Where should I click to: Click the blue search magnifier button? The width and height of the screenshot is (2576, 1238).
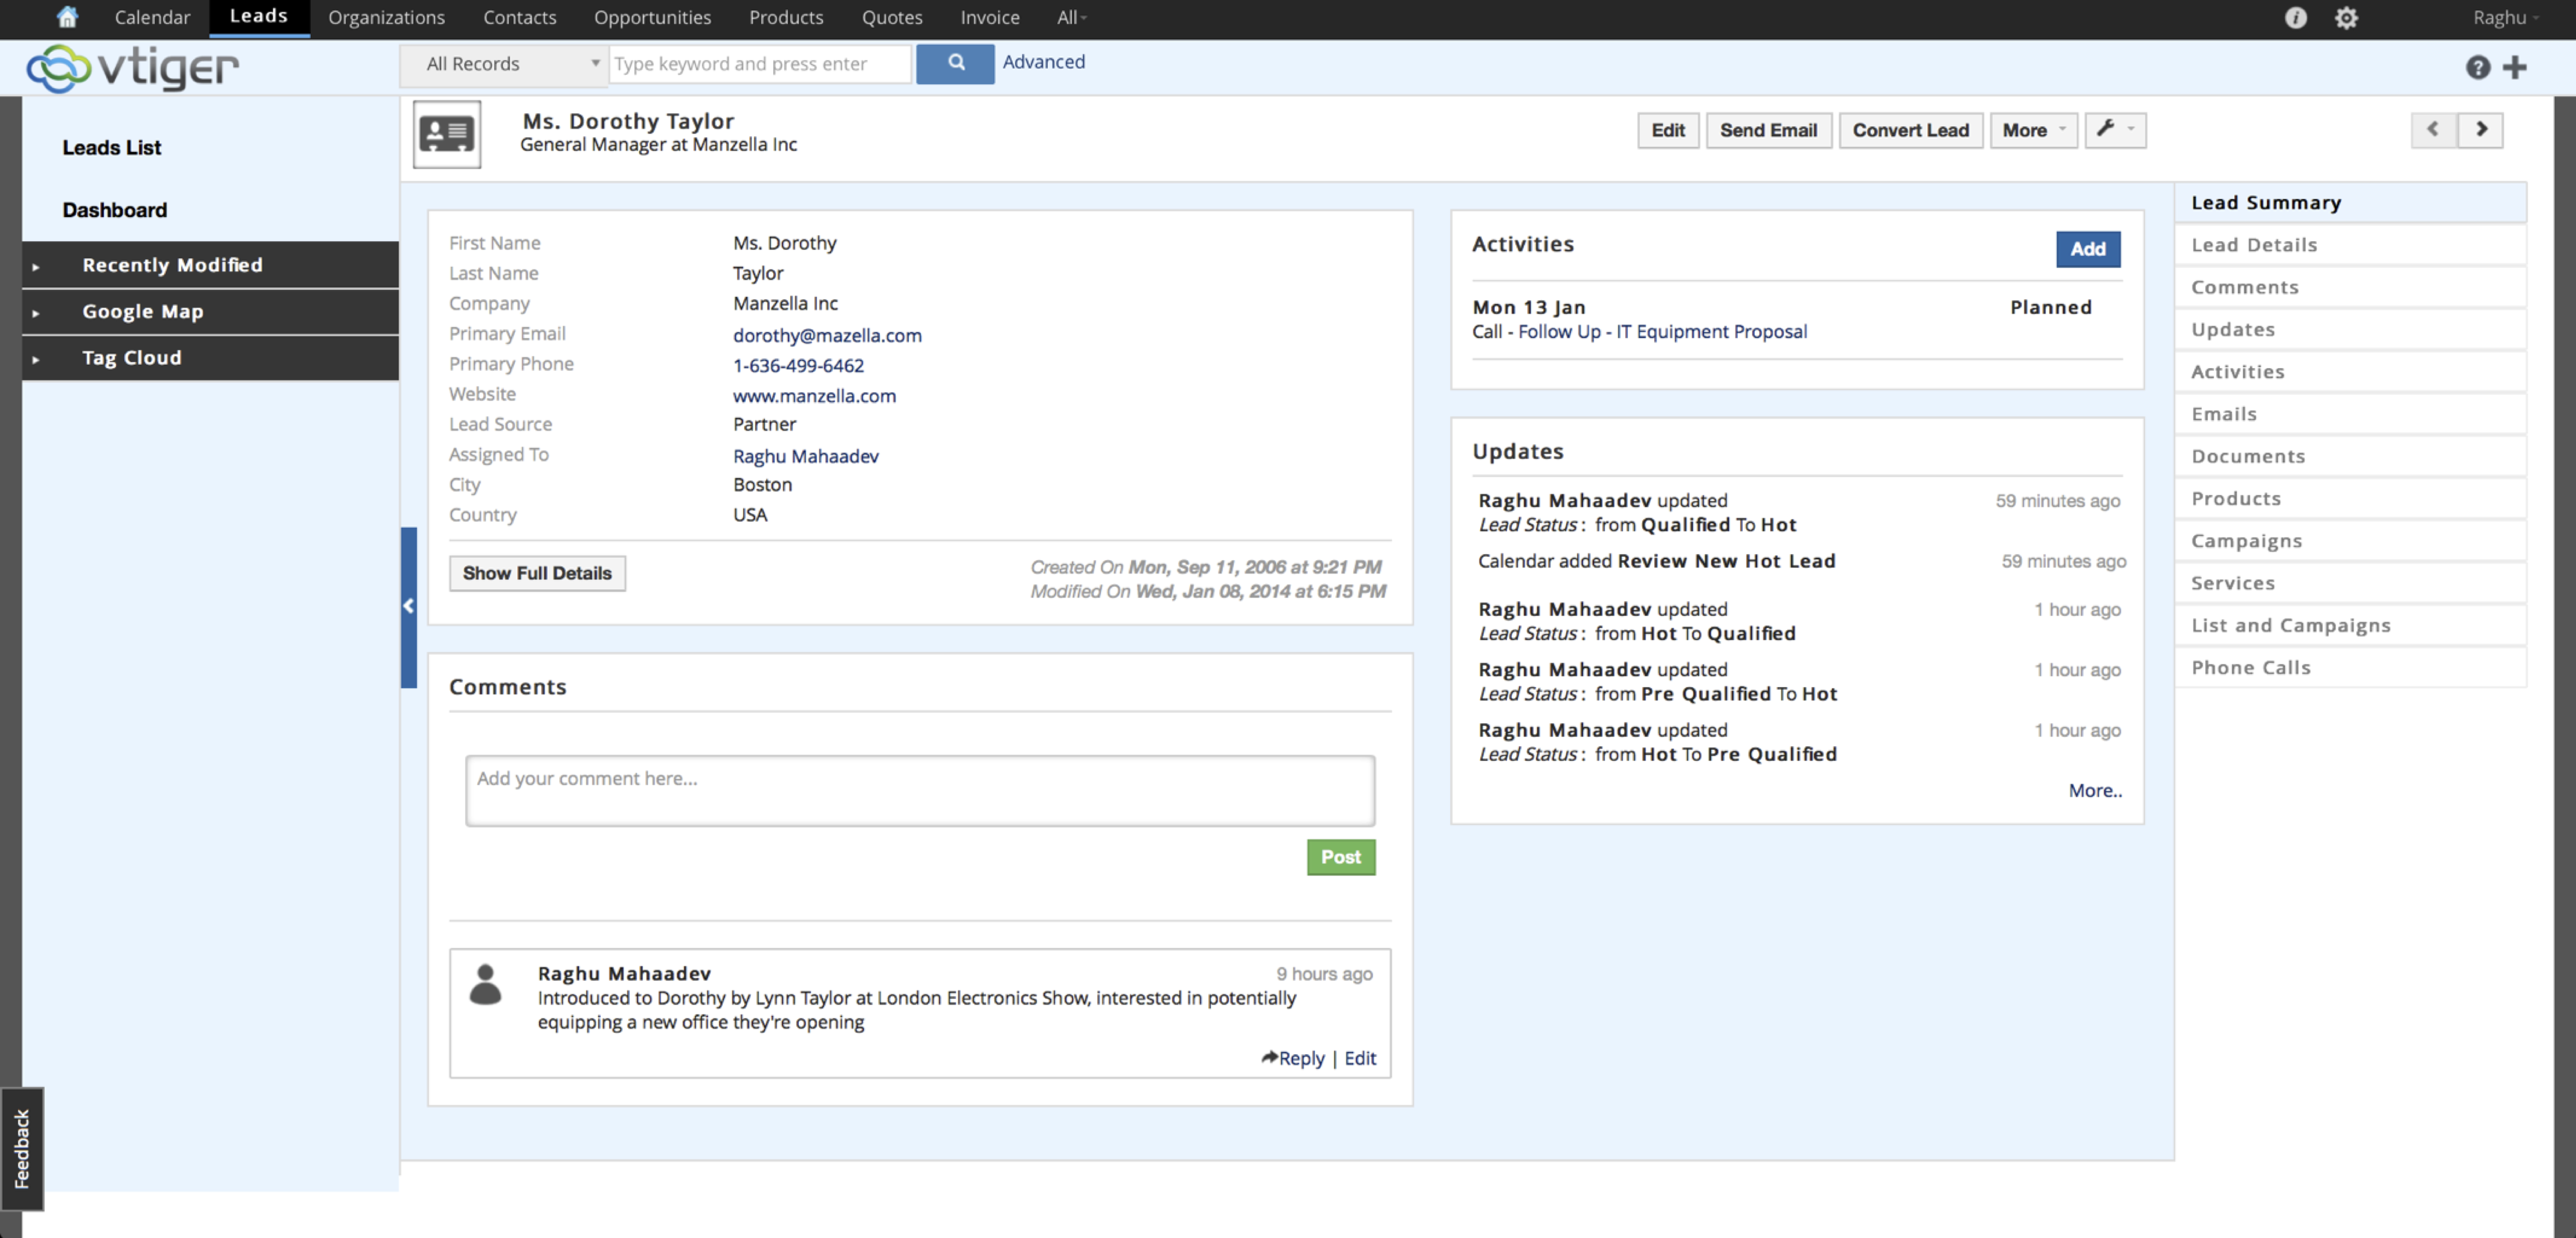tap(955, 63)
